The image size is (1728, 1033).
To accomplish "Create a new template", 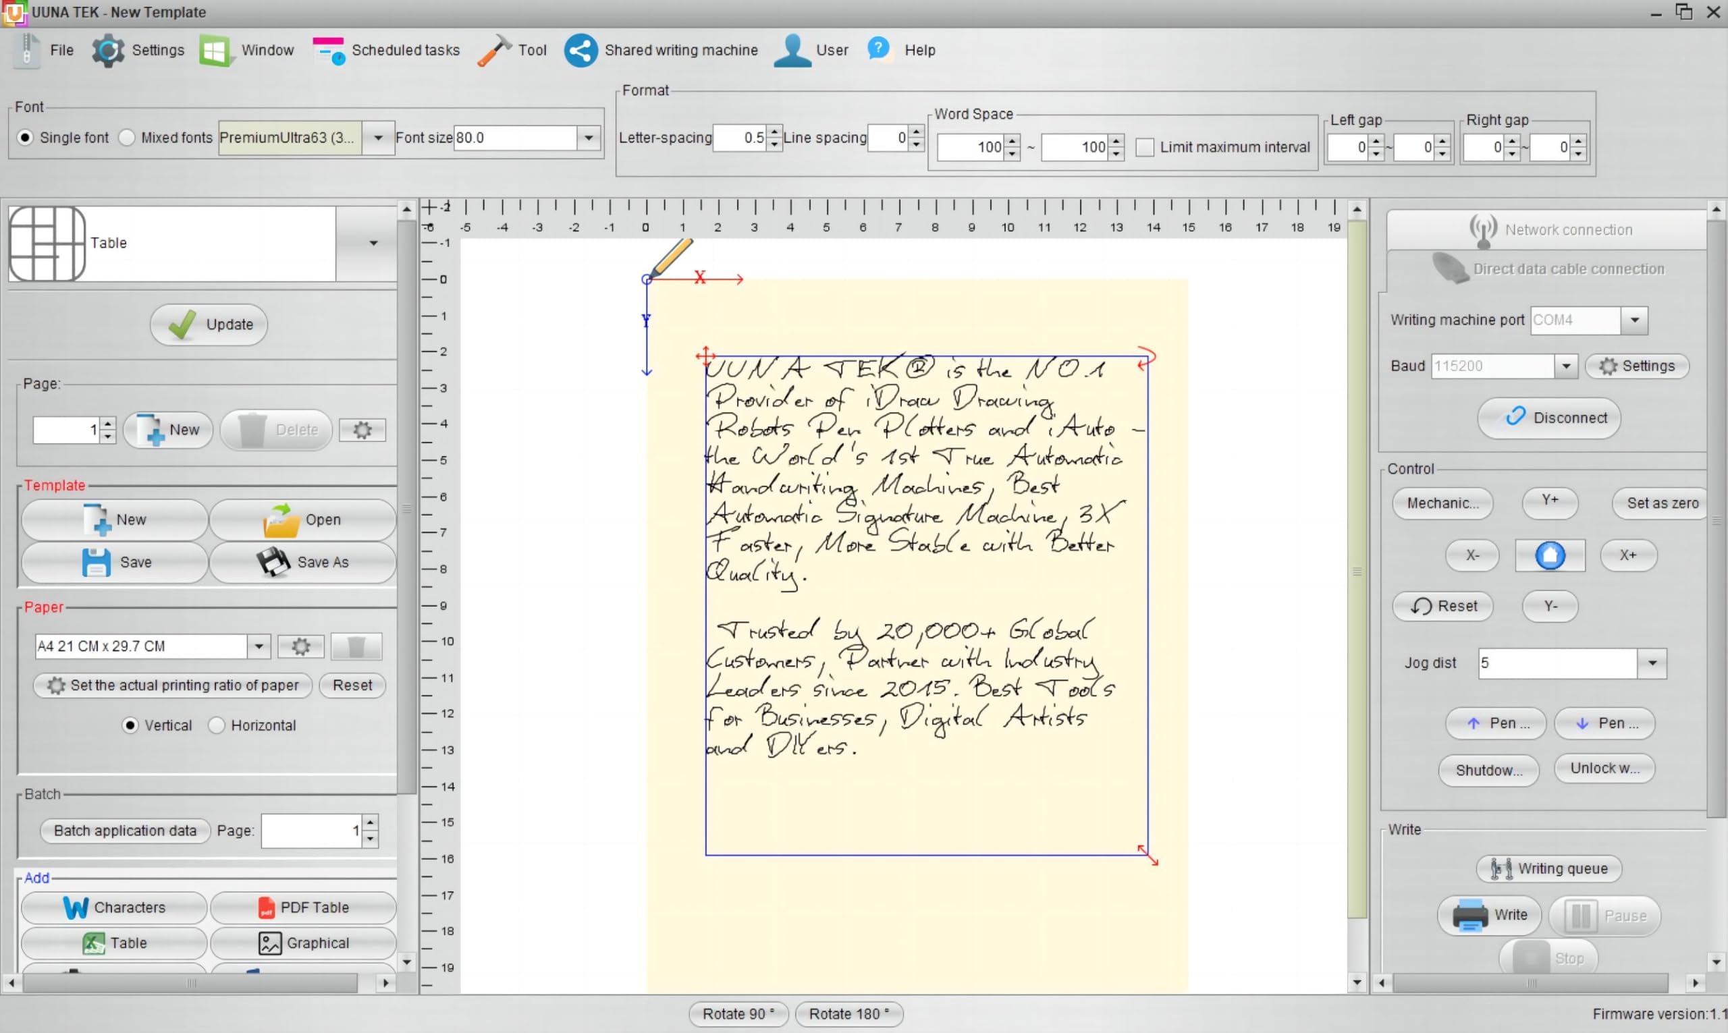I will click(x=114, y=520).
